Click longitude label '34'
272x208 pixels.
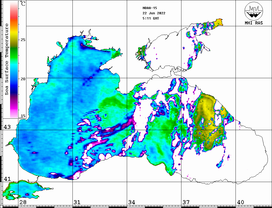tap(132, 202)
